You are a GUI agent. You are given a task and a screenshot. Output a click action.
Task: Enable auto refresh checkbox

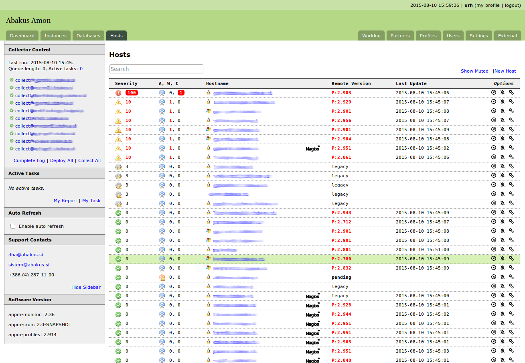pos(13,226)
